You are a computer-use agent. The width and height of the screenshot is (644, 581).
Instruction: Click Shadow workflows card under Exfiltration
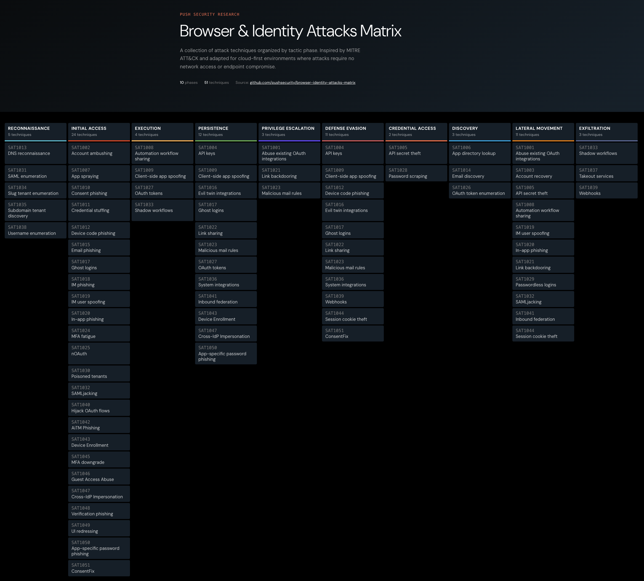coord(607,153)
